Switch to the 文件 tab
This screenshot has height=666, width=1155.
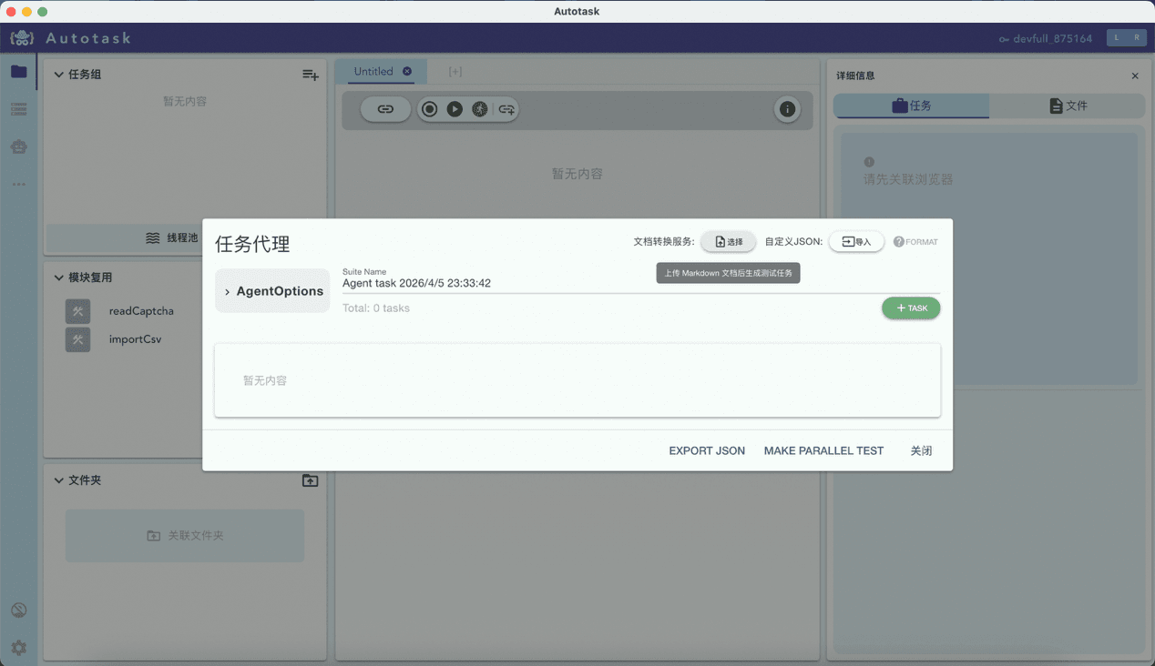click(1068, 106)
